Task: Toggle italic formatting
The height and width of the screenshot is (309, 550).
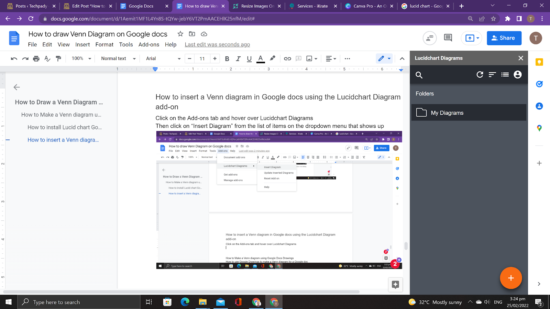Action: (x=238, y=59)
